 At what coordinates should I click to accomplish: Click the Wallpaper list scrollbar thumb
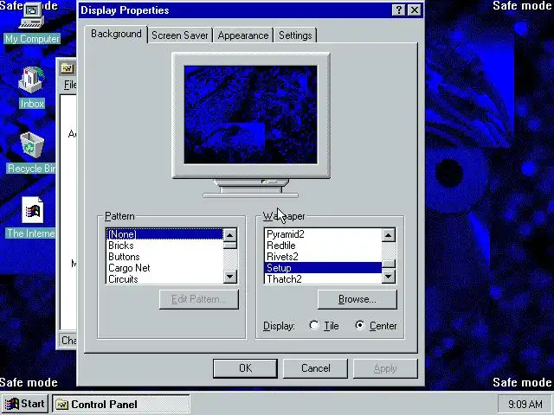389,264
